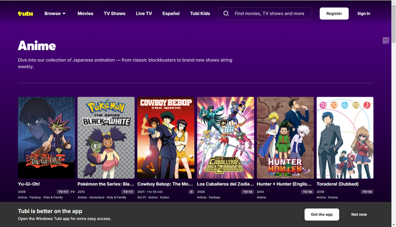The width and height of the screenshot is (396, 227).
Task: Click the scrollbar down arrow
Action: (393, 224)
